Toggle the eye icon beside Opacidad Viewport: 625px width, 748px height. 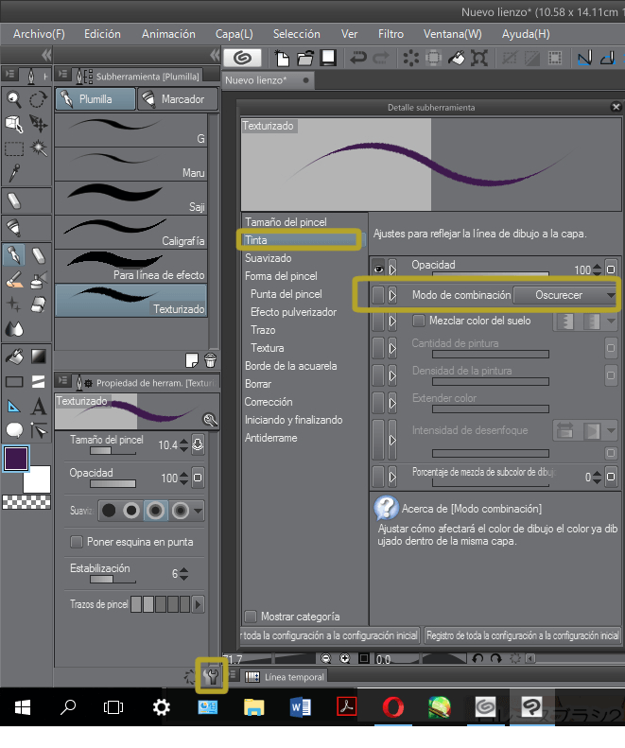tap(378, 268)
